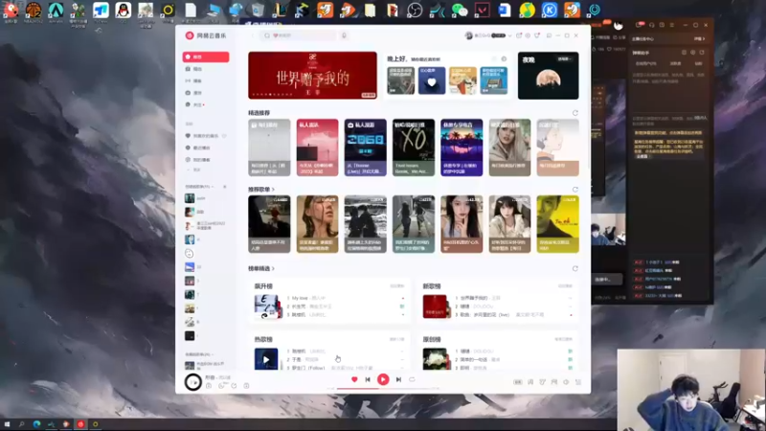
Task: Select the highlighted red first sidebar tab
Action: (x=206, y=57)
